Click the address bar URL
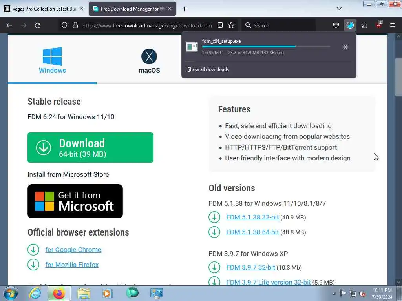 tap(147, 25)
